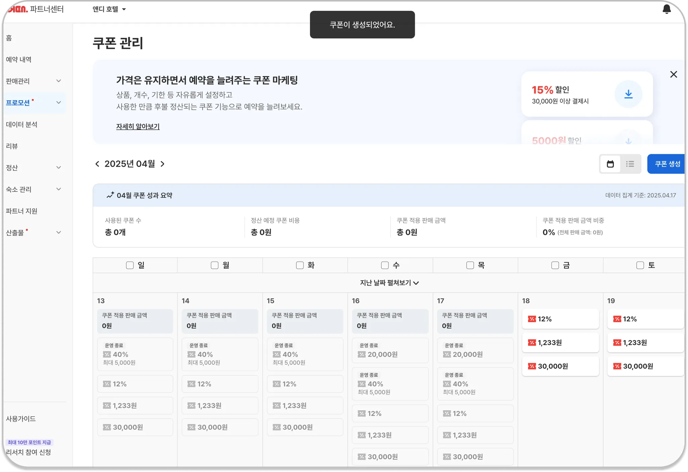Go to previous month arrow
The height and width of the screenshot is (472, 688).
97,164
